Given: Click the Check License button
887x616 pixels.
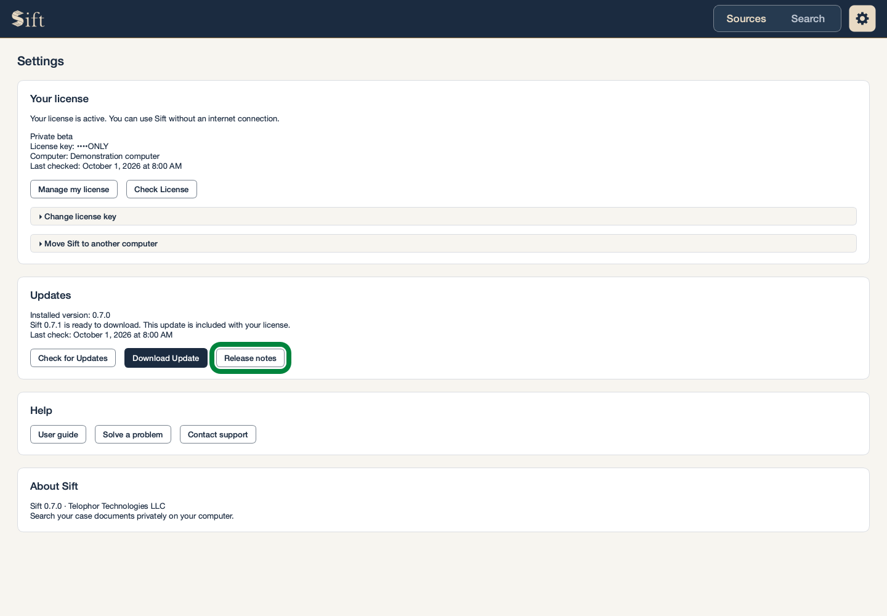Looking at the screenshot, I should tap(161, 189).
